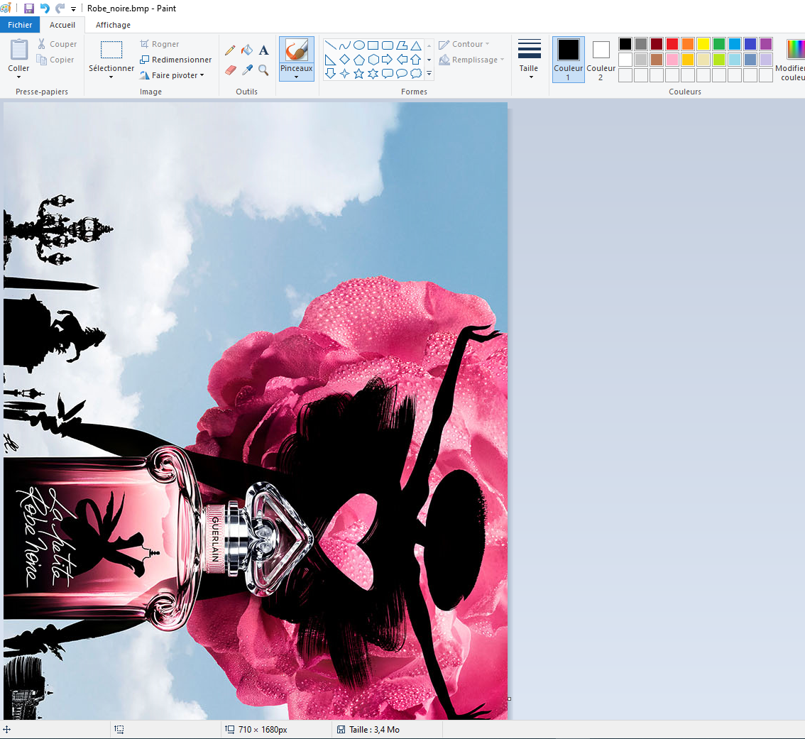Activate the Magnifier zoom tool
The height and width of the screenshot is (739, 805).
(x=263, y=70)
